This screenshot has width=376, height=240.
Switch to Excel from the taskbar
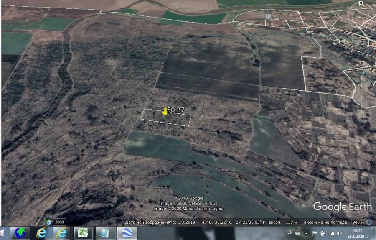[x=83, y=232]
